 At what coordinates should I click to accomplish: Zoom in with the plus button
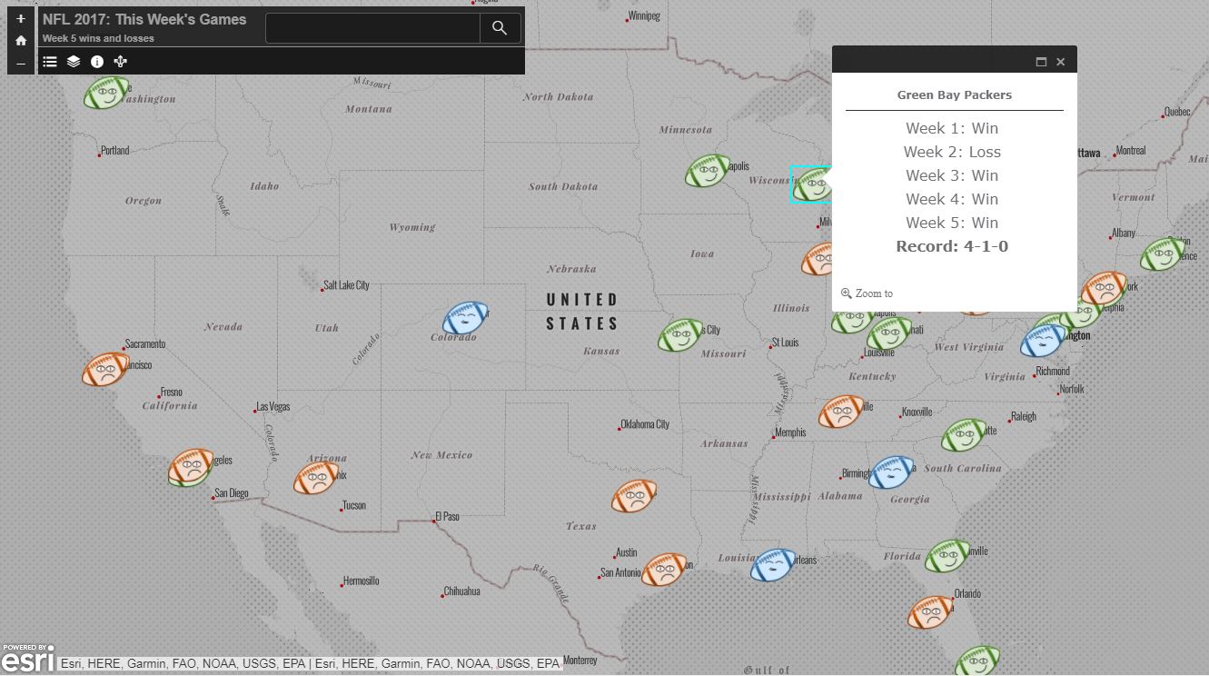pos(21,18)
